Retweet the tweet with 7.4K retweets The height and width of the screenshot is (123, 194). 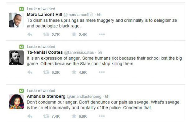coord(46,116)
